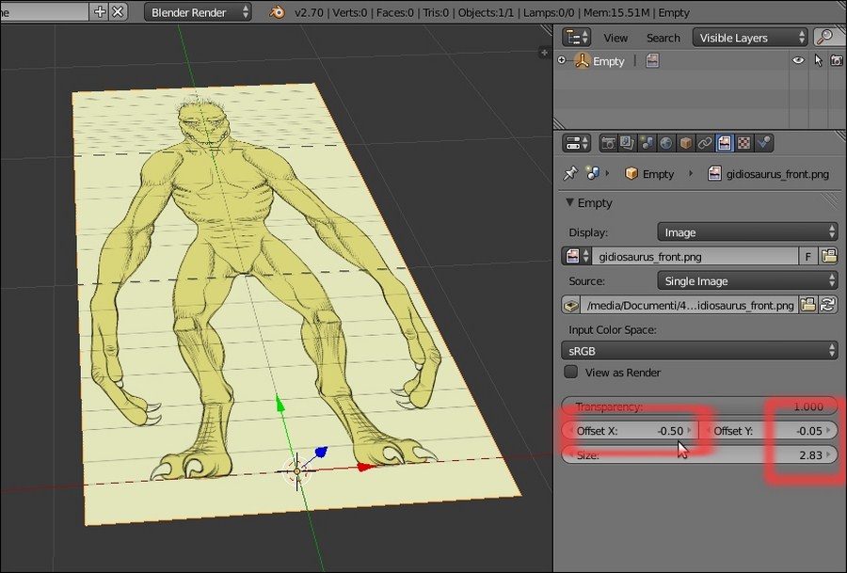Switch to the Object Constraints chain tab
847x573 pixels.
pos(704,143)
